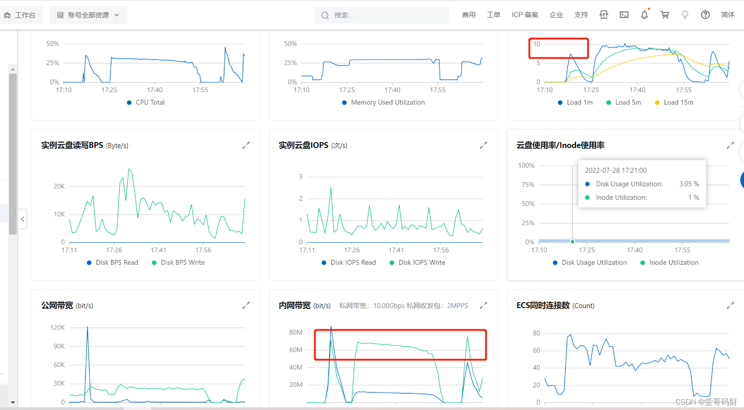The image size is (744, 410).
Task: Click the search input field
Action: click(x=382, y=15)
